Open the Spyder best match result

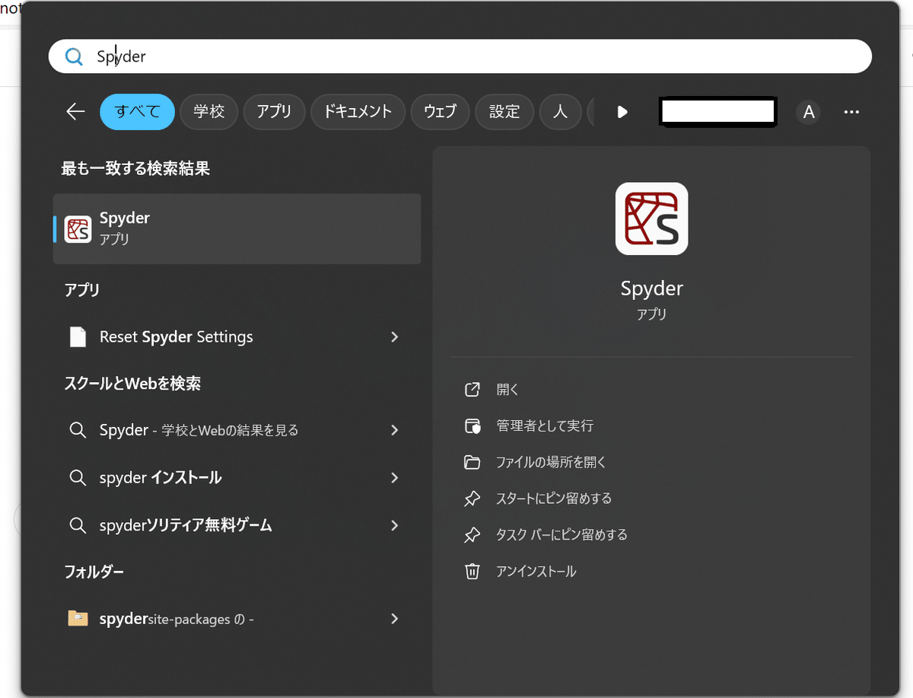tap(237, 228)
